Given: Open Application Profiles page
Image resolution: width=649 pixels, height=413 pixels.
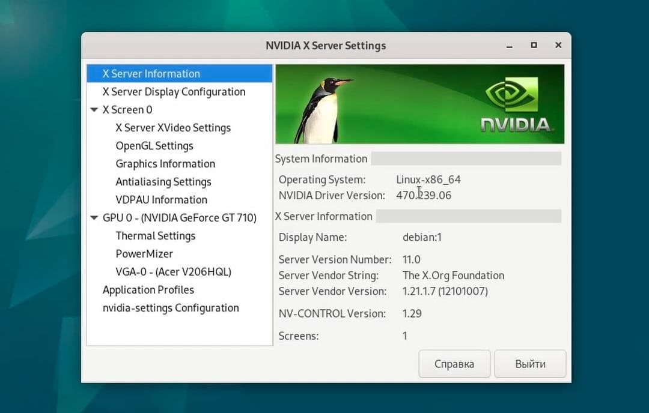Looking at the screenshot, I should (148, 290).
